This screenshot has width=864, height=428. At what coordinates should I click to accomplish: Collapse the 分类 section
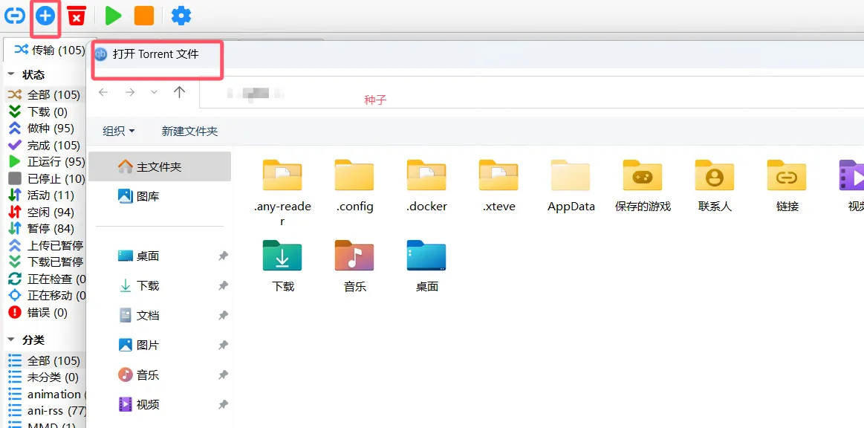pyautogui.click(x=12, y=340)
